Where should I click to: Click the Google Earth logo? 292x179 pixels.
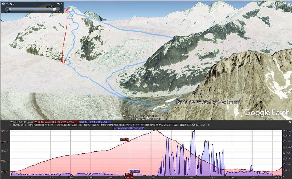click(267, 113)
